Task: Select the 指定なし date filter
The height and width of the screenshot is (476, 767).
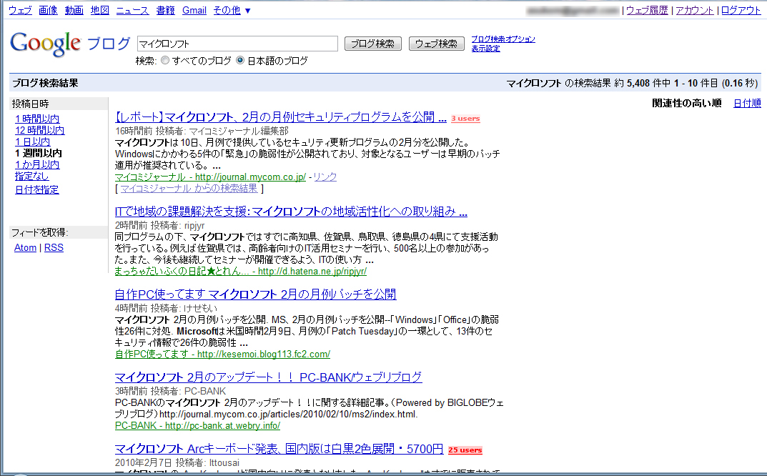Action: (31, 176)
